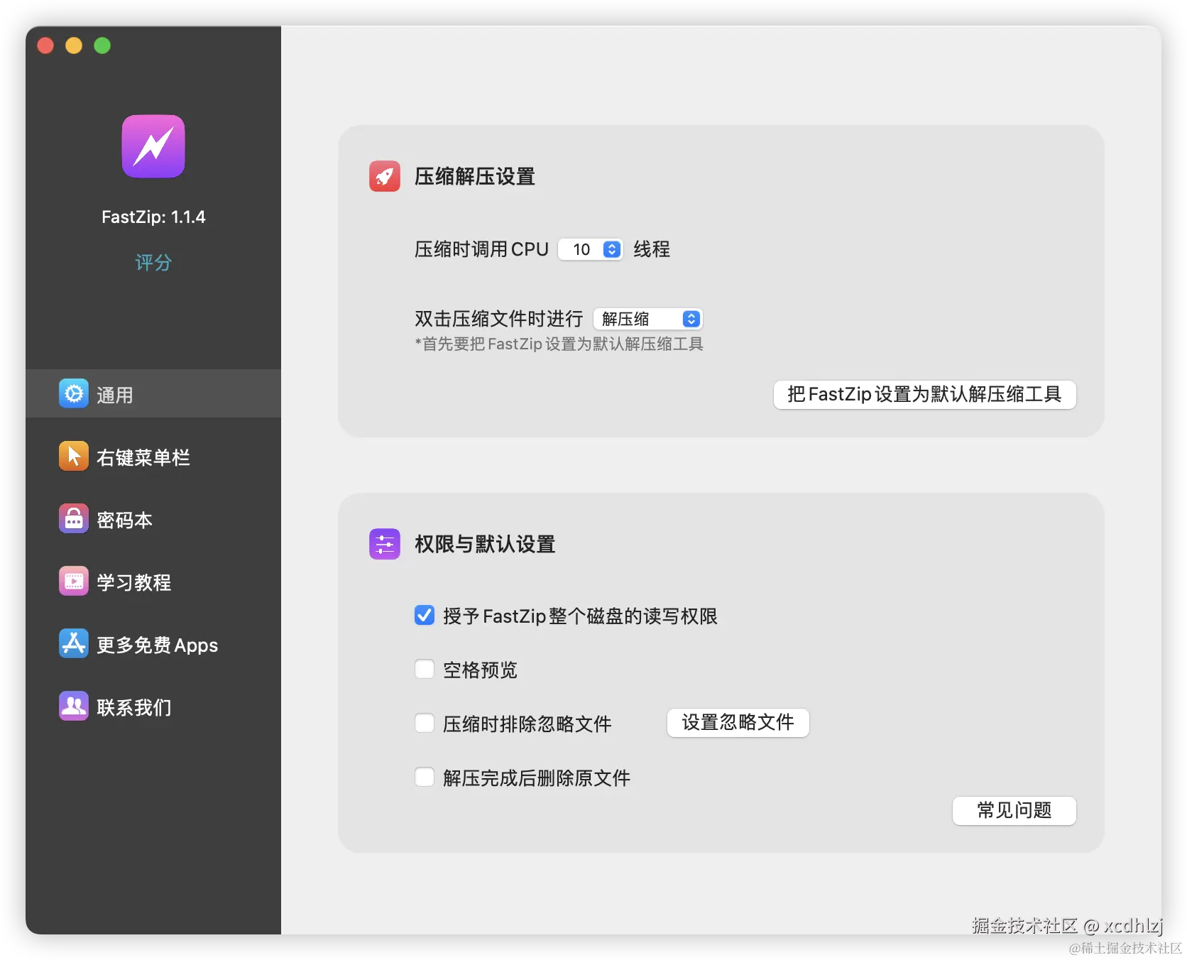The width and height of the screenshot is (1187, 960).
Task: Click the 设置忽略文件 button
Action: pos(738,723)
